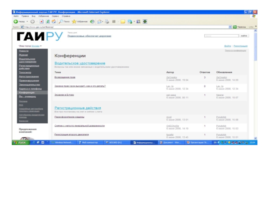
Task: Open the Поиск magnifier in the toolbar
Action: [64, 22]
